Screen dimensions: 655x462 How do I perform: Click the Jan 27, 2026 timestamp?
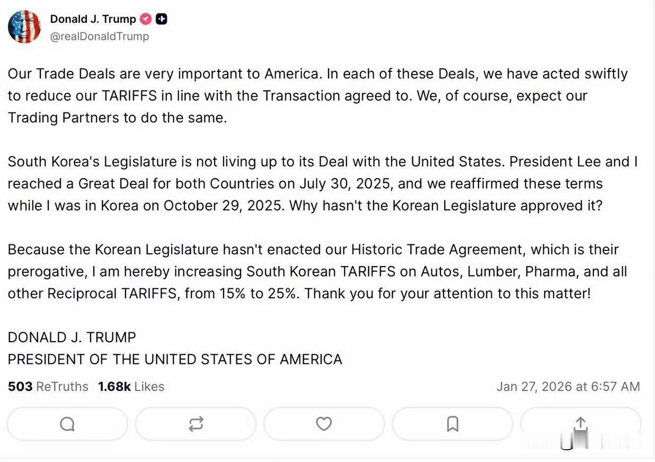point(569,386)
